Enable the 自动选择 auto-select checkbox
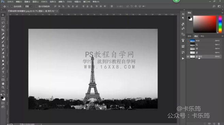224x125 pixels. coord(12,6)
